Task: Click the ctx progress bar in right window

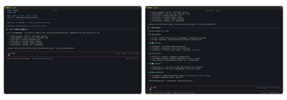Action: point(274,88)
